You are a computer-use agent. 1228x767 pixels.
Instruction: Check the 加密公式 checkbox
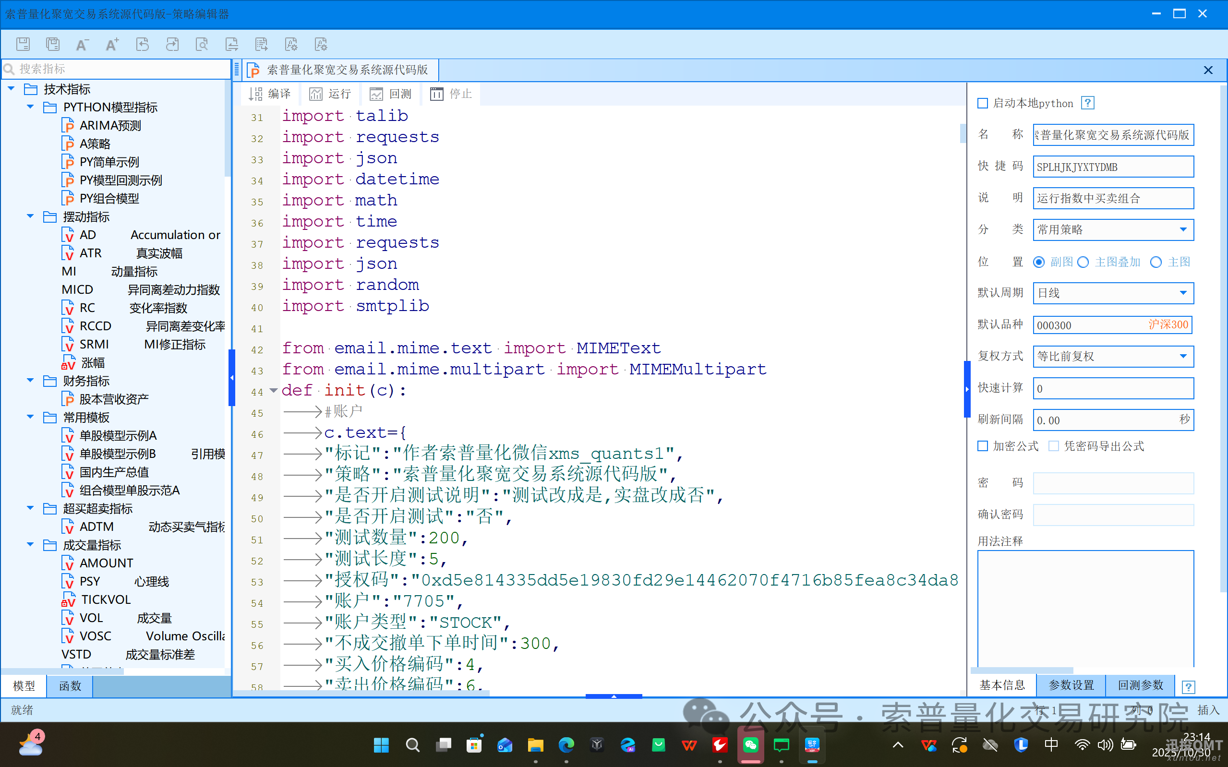(983, 446)
